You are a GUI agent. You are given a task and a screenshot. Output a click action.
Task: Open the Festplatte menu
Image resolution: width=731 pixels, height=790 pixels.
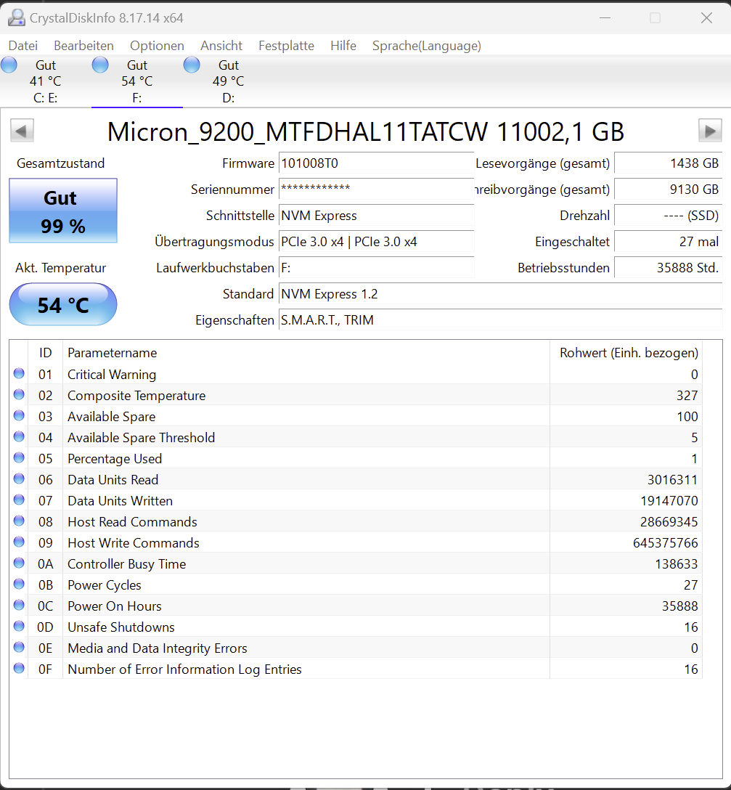click(x=286, y=46)
